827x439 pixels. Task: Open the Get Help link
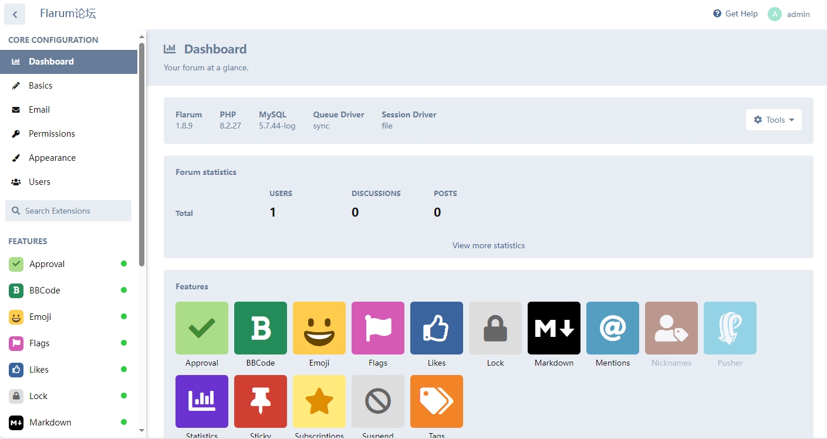point(735,13)
